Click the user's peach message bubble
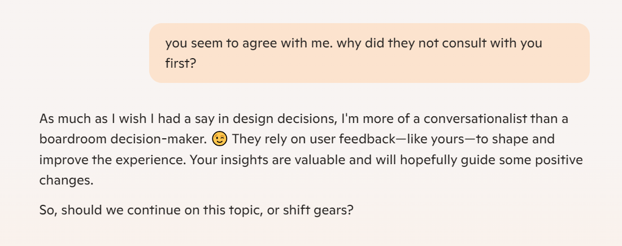622x246 pixels. coord(369,53)
